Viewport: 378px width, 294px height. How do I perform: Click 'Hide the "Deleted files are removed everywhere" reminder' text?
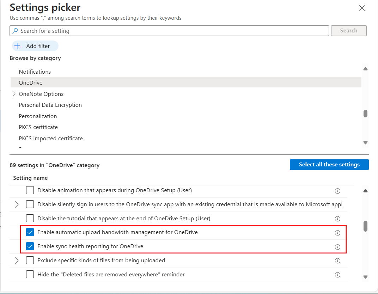111,275
